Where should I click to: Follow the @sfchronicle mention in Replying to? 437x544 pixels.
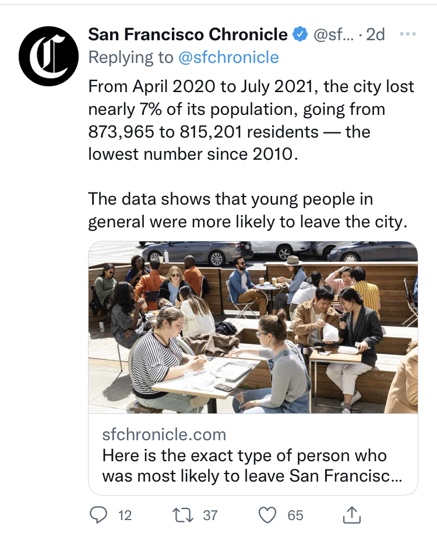228,57
